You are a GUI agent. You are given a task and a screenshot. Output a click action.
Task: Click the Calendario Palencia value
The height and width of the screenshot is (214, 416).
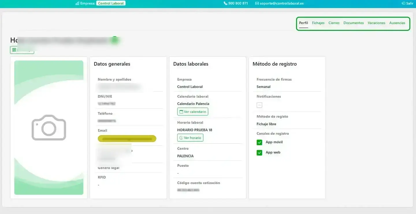pos(193,104)
